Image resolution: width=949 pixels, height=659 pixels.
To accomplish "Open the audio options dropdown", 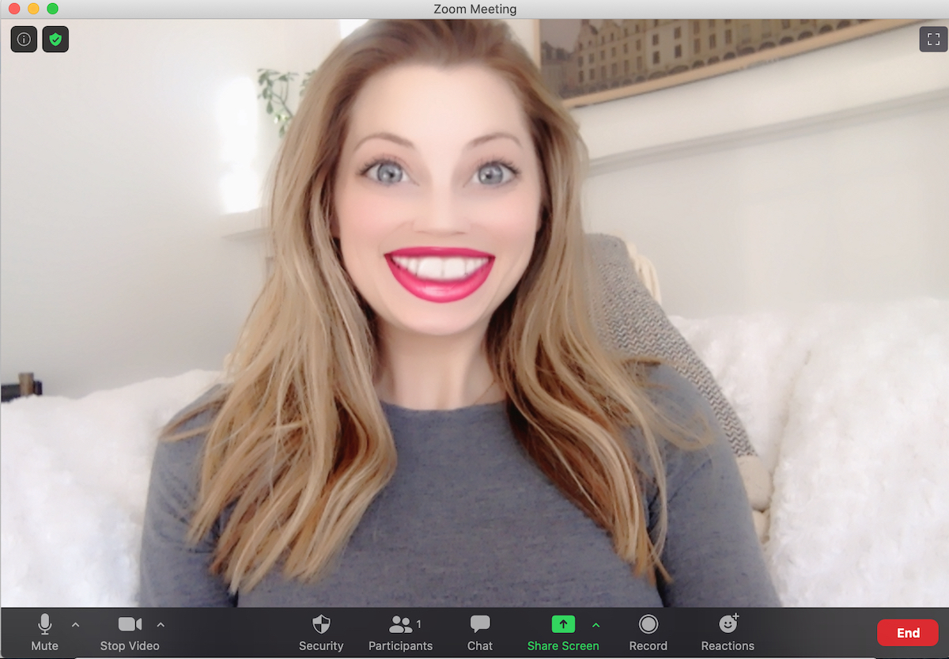I will 76,624.
